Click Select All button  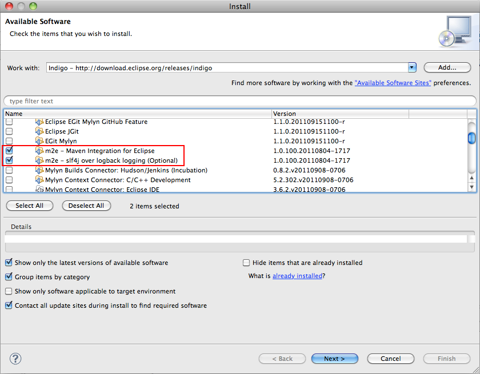point(29,206)
